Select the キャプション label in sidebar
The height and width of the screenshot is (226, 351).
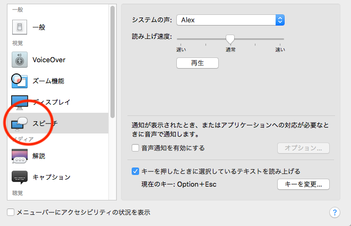52,177
